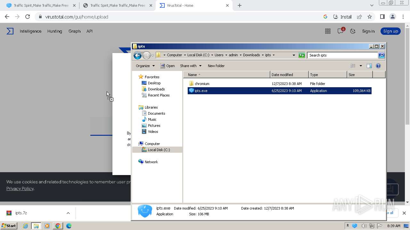
Task: Click Chrome back arrow button
Action: click(x=7, y=17)
